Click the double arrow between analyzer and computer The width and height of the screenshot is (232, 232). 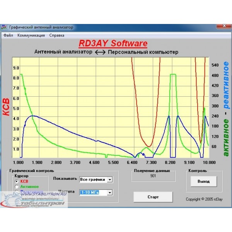(x=100, y=52)
